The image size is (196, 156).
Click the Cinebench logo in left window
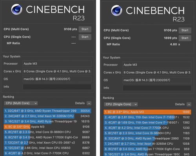coord(17,9)
